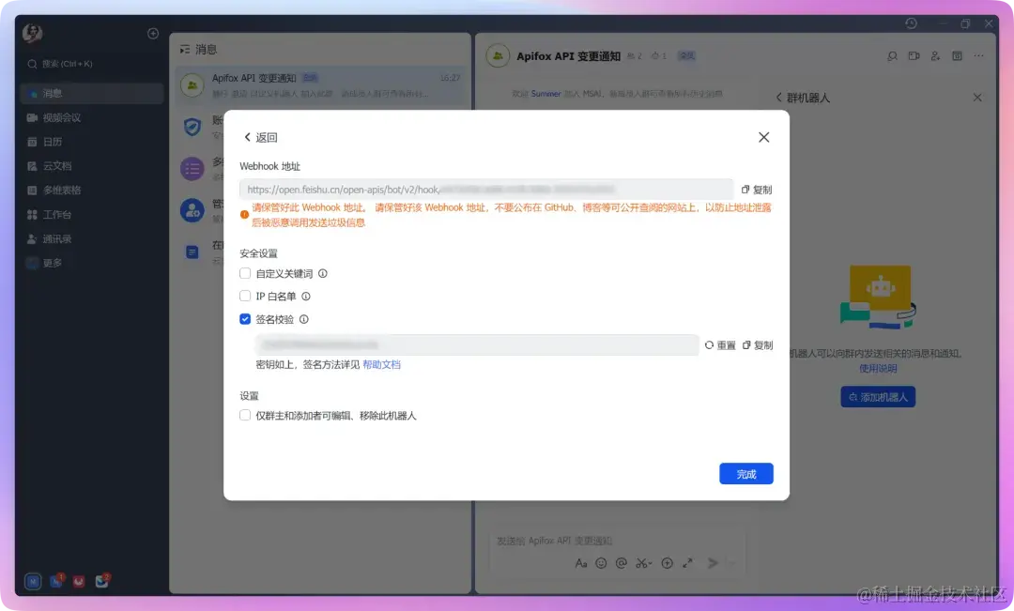Click the @ mention icon
The image size is (1014, 611).
[x=621, y=563]
